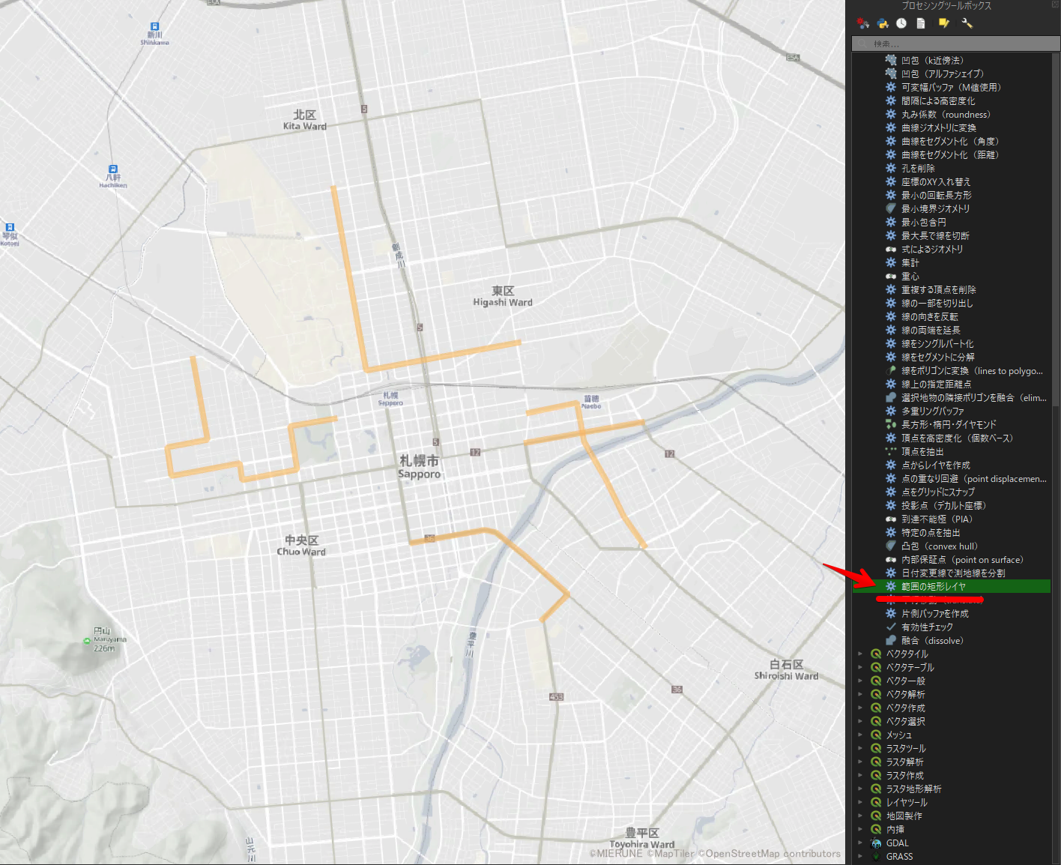1061x865 pixels.
Task: Click the 式によるジオメトリ icon
Action: click(x=891, y=249)
